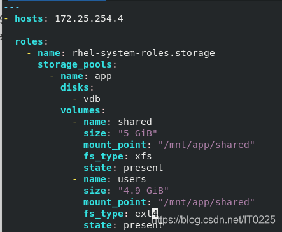Click the mount_point path under users volume
This screenshot has width=282, height=232.
(206, 202)
